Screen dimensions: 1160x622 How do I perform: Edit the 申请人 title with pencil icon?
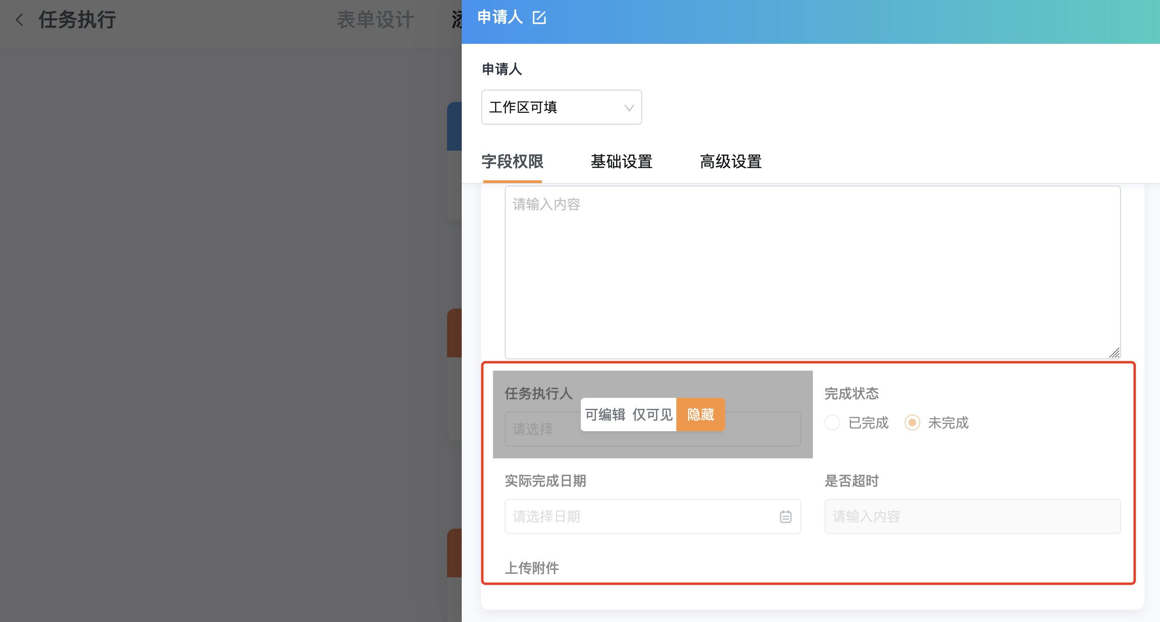[x=539, y=17]
